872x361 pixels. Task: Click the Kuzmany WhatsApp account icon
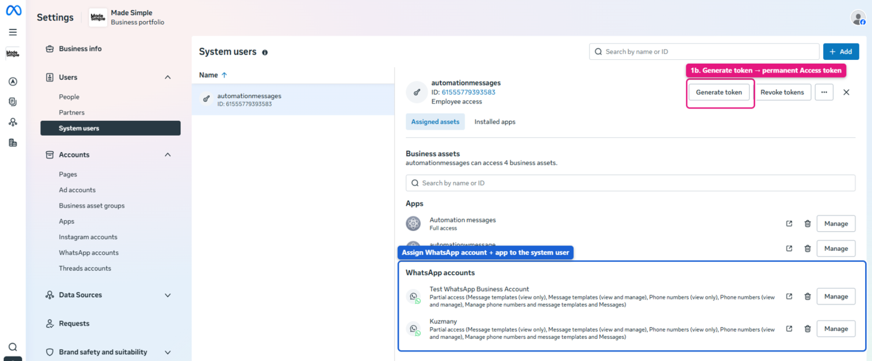[414, 329]
